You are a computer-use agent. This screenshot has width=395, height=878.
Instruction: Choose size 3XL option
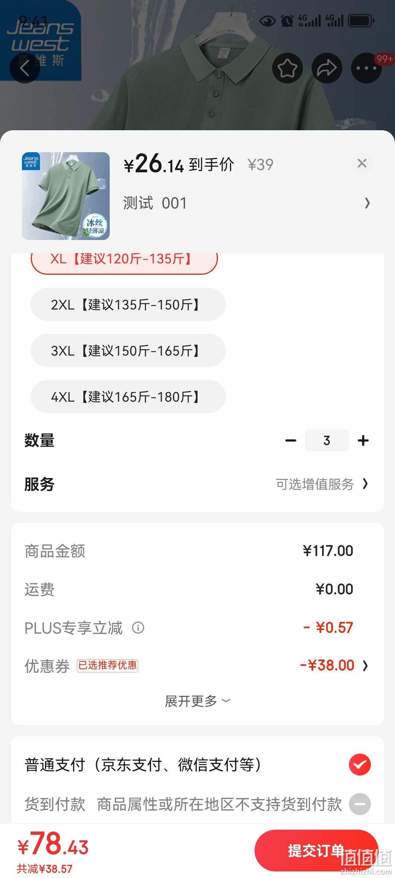[x=128, y=350]
